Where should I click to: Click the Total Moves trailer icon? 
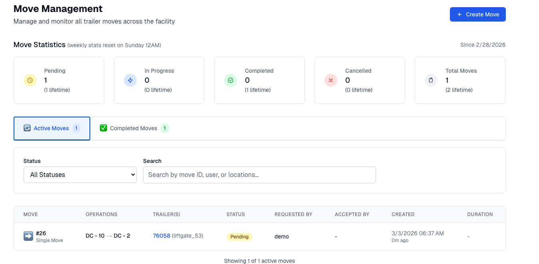pos(431,80)
